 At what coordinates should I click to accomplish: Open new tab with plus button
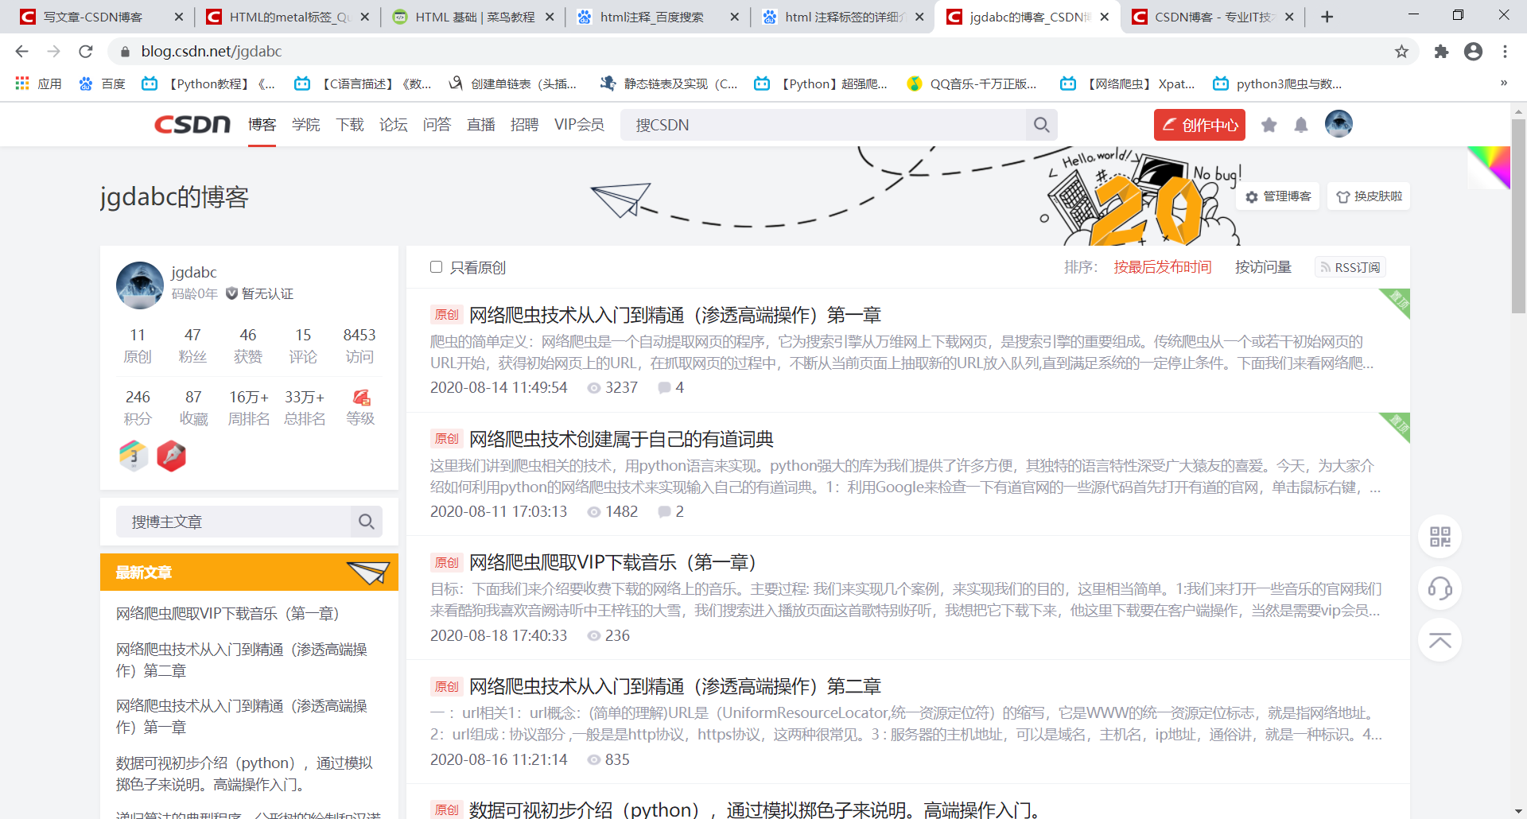click(1327, 17)
